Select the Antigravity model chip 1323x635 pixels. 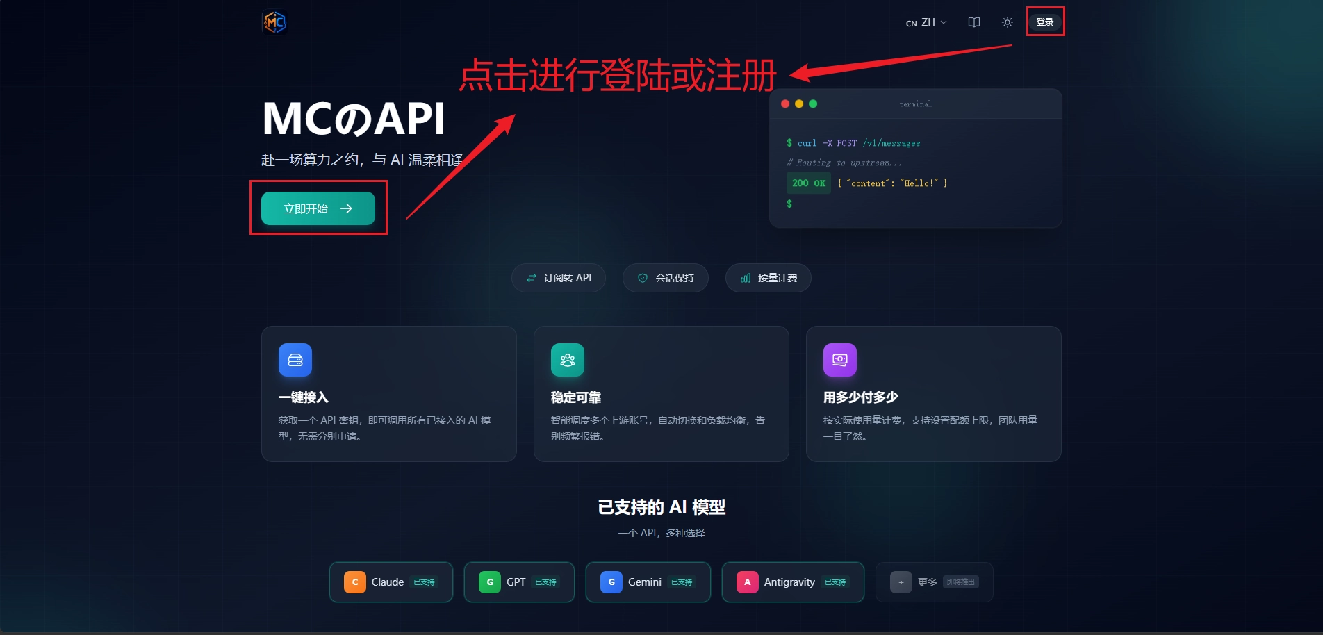793,582
